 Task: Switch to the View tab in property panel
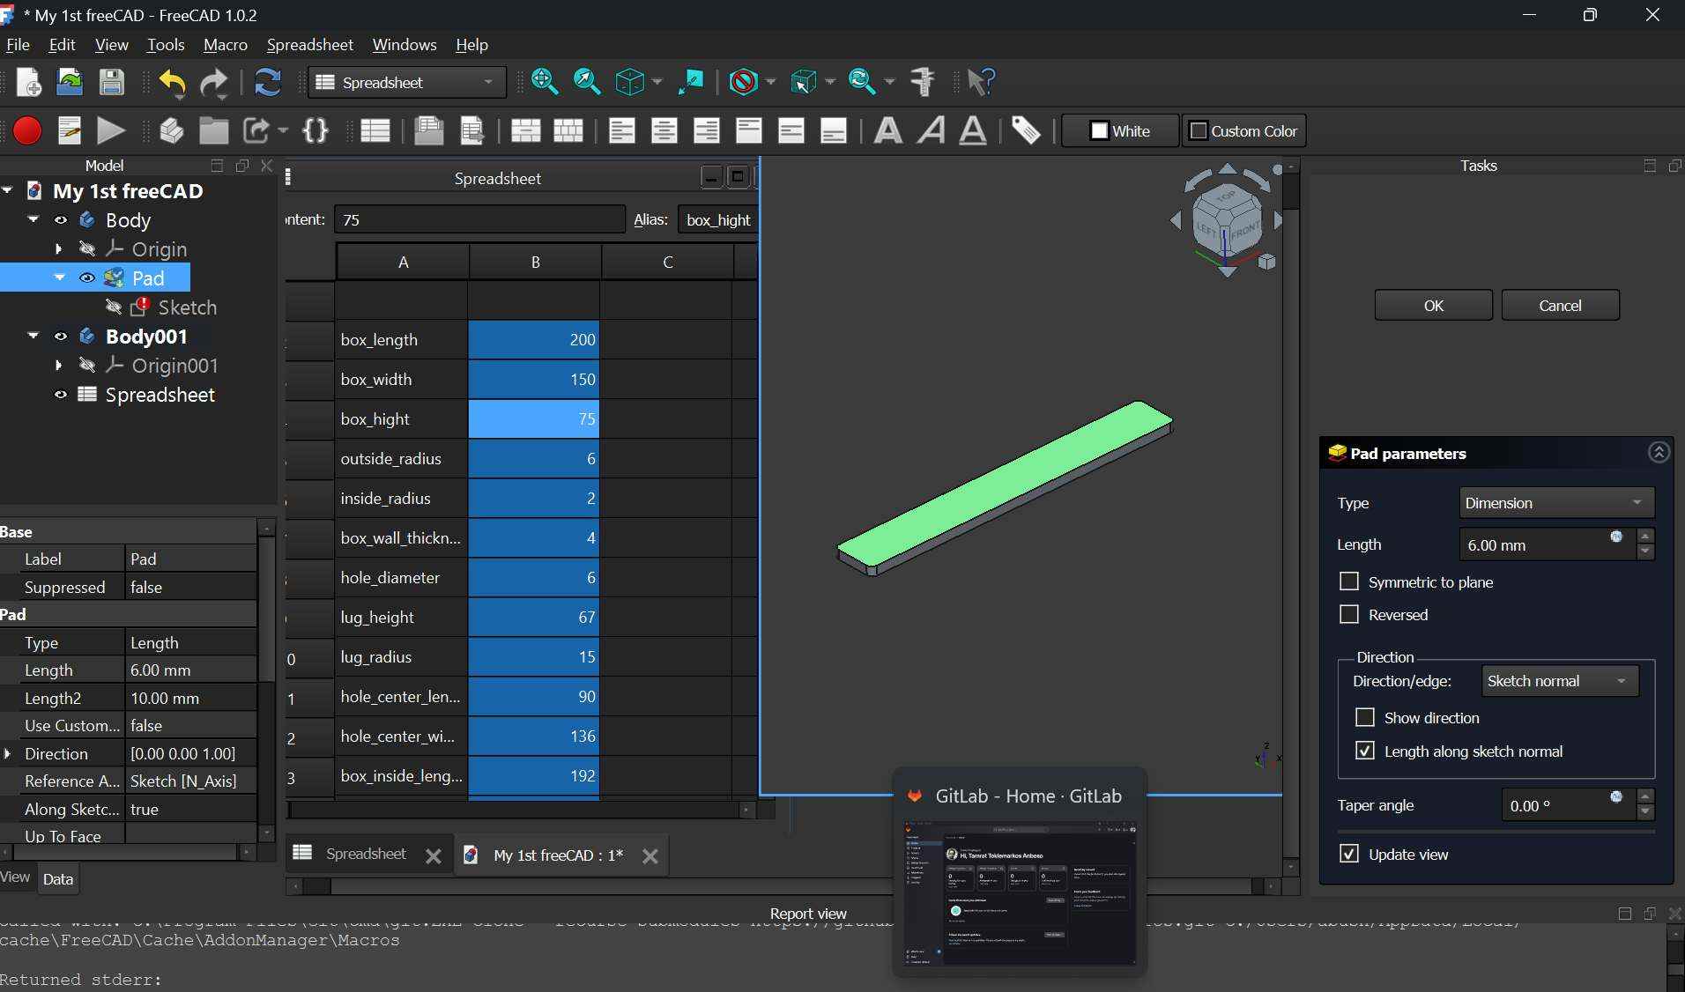click(x=15, y=877)
